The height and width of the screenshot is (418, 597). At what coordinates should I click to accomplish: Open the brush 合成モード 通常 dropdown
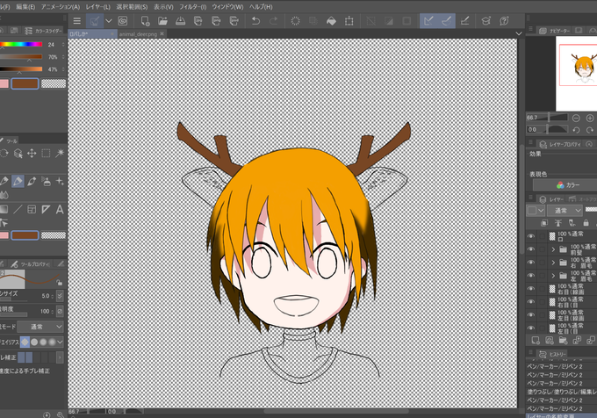coord(40,327)
